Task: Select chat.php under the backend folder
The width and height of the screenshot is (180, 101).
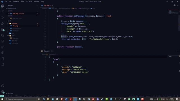Action: click(15, 26)
